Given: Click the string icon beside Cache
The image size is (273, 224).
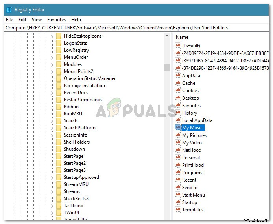Looking at the screenshot, I should click(178, 83).
